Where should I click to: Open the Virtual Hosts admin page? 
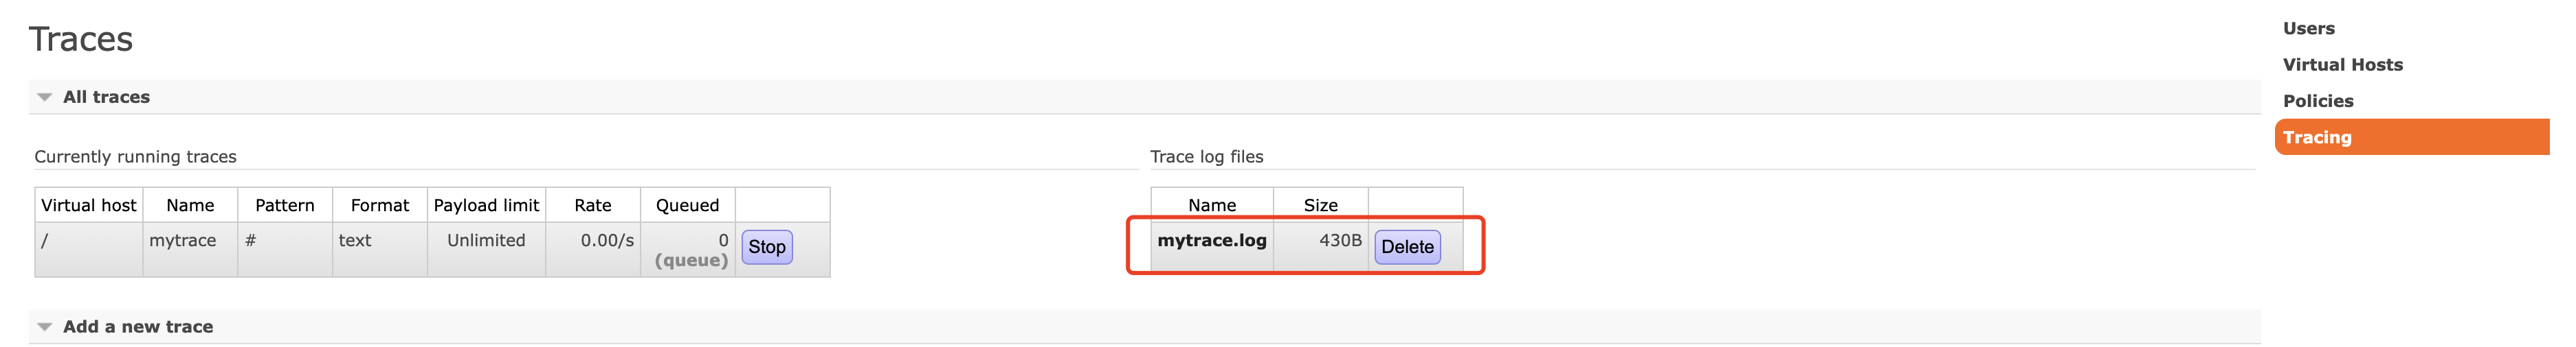[2342, 65]
